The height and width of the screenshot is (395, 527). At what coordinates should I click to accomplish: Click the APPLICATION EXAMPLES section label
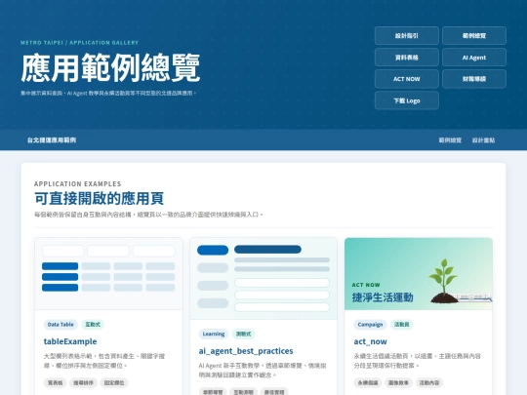tap(78, 183)
